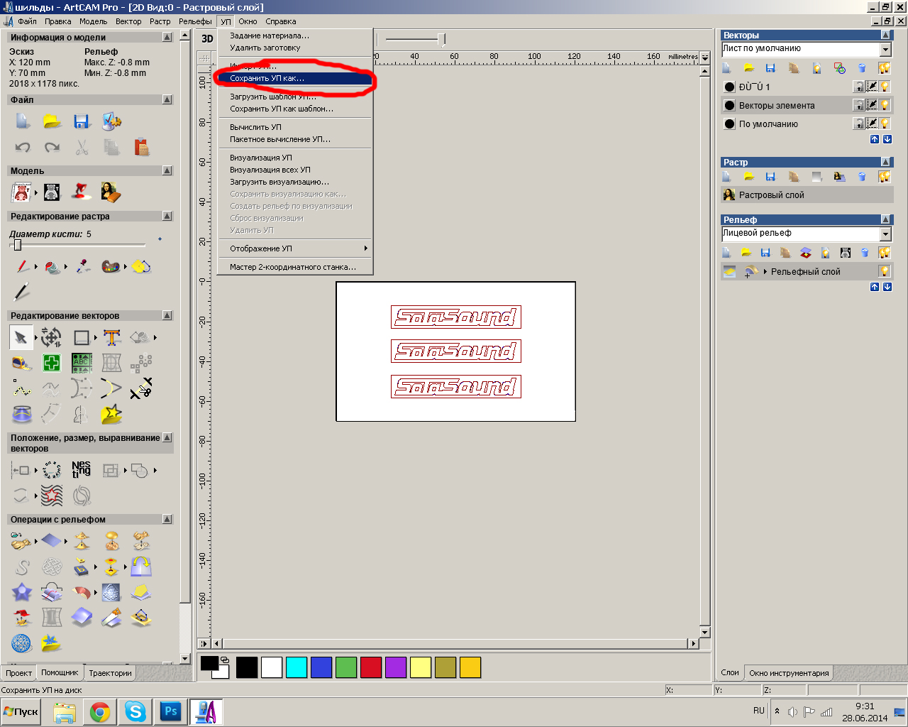This screenshot has width=908, height=727.
Task: Open the Отображение УП submenu
Action: pos(294,248)
